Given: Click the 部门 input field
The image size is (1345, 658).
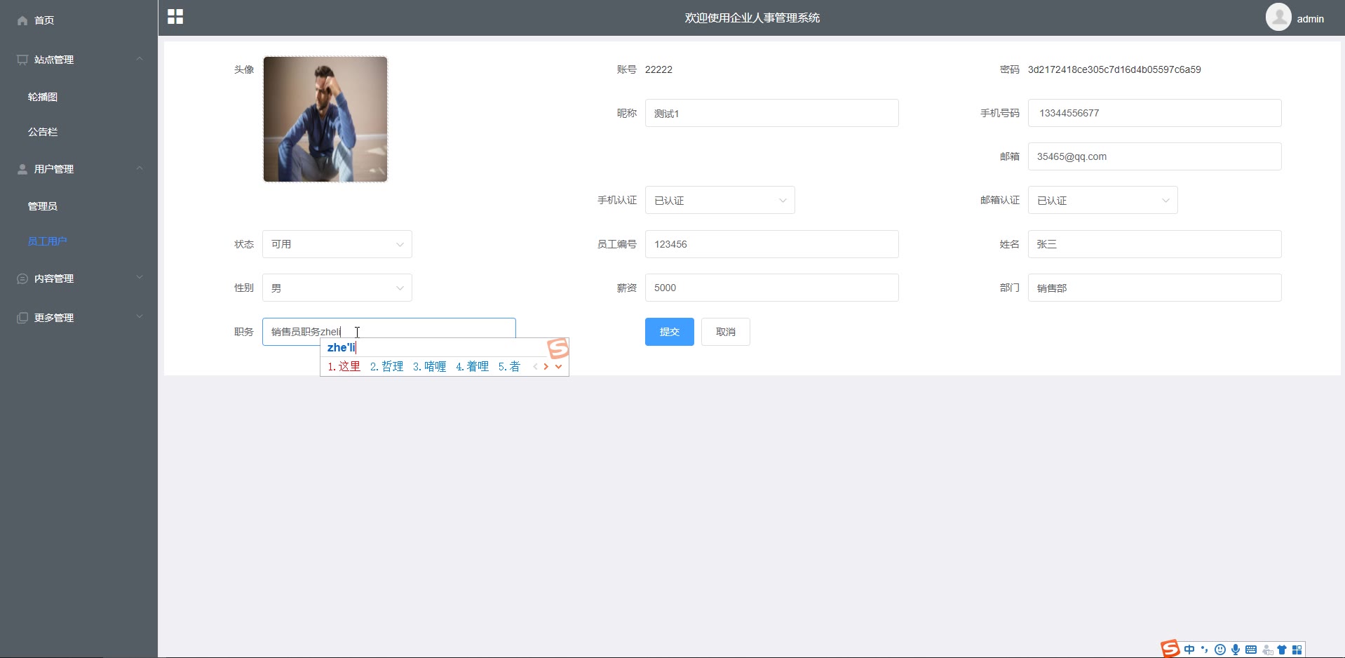Looking at the screenshot, I should [x=1155, y=288].
